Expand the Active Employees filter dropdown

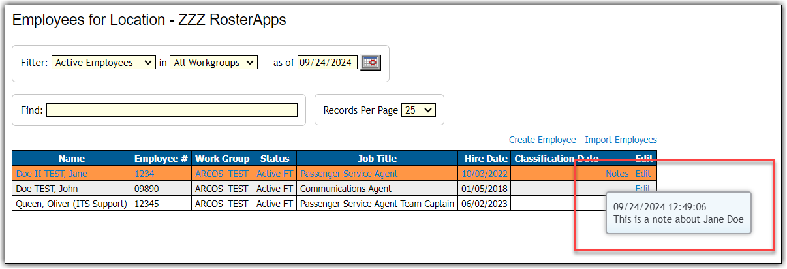point(103,63)
